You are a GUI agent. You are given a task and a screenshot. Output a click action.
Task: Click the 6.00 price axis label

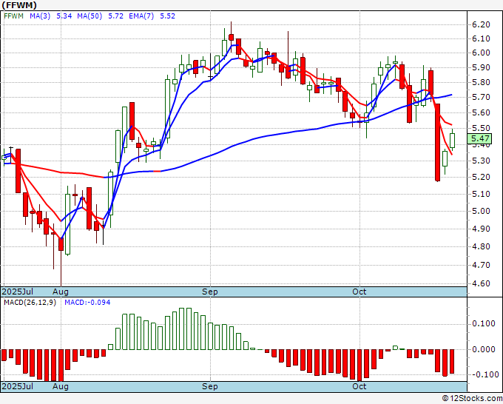click(481, 53)
